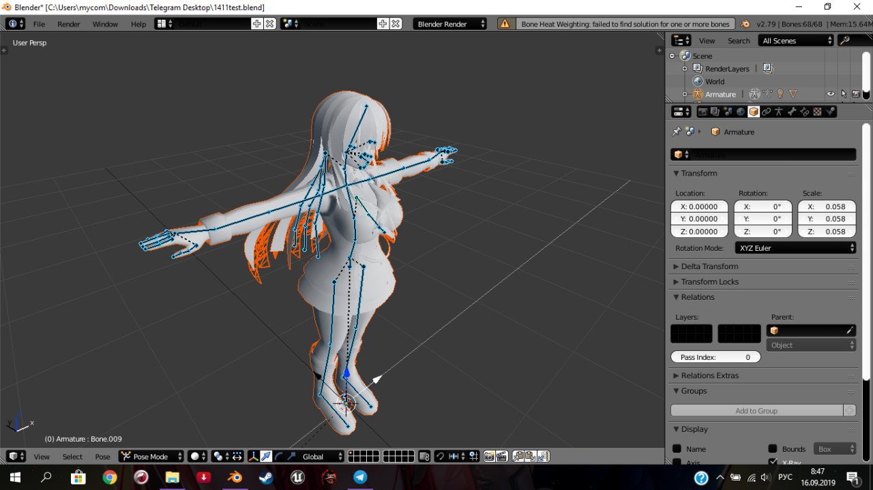
Task: Open the Blender Render engine dropdown
Action: pyautogui.click(x=450, y=24)
